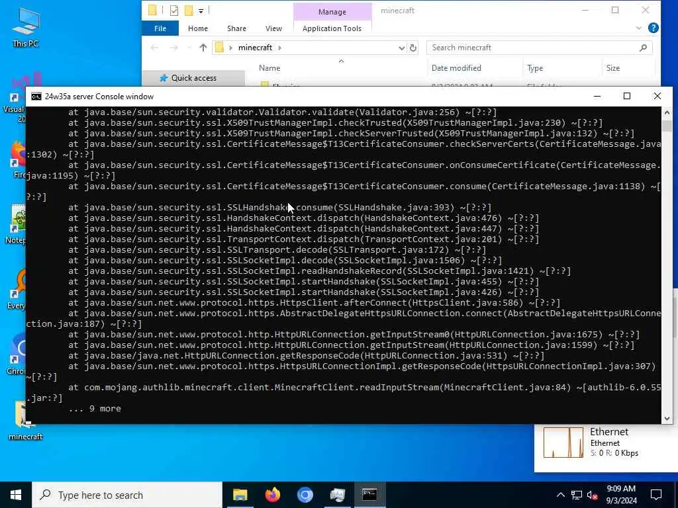Select the Manage contextual tab
This screenshot has height=508, width=678.
pos(332,12)
